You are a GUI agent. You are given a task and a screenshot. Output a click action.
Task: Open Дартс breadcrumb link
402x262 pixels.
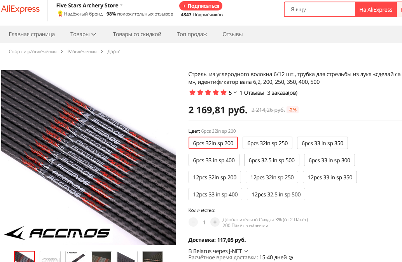pos(114,51)
